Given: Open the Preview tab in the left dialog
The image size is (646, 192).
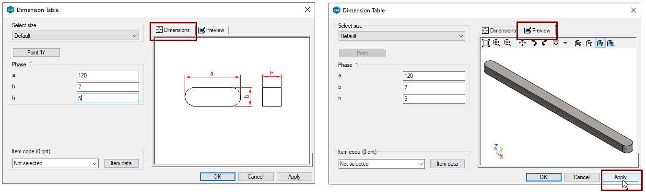Looking at the screenshot, I should click(211, 30).
